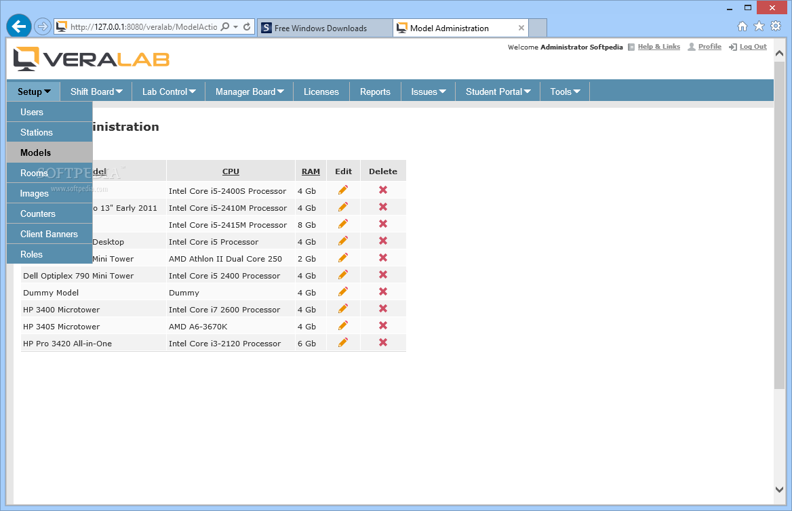Viewport: 792px width, 511px height.
Task: Edit the Intel Core i5-2410M Processor row
Action: 343,207
